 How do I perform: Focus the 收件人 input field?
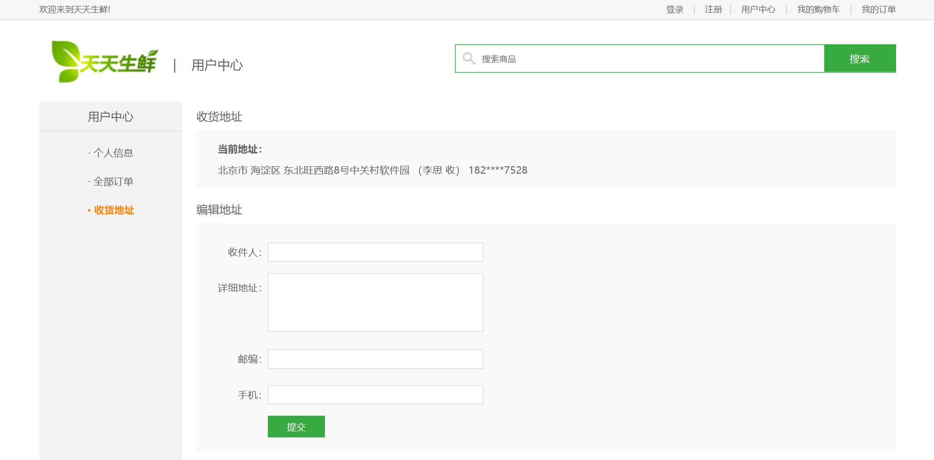click(375, 252)
